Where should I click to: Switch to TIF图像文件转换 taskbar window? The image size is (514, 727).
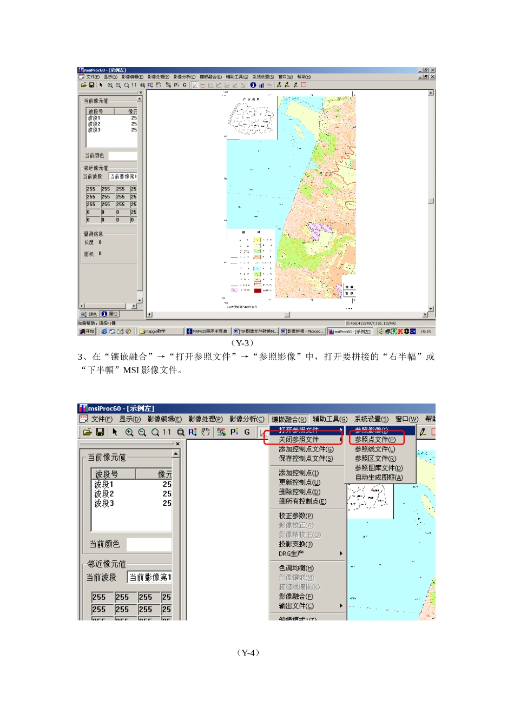[x=255, y=332]
